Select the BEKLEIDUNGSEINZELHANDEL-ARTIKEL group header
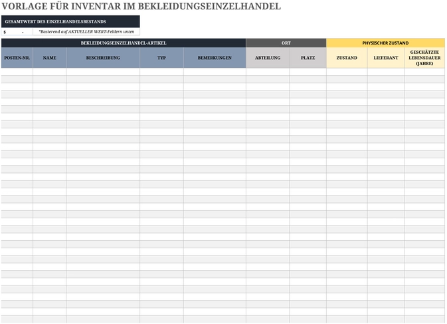The height and width of the screenshot is (324, 447). (124, 43)
